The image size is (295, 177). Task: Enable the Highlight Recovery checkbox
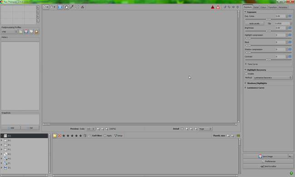pyautogui.click(x=246, y=74)
